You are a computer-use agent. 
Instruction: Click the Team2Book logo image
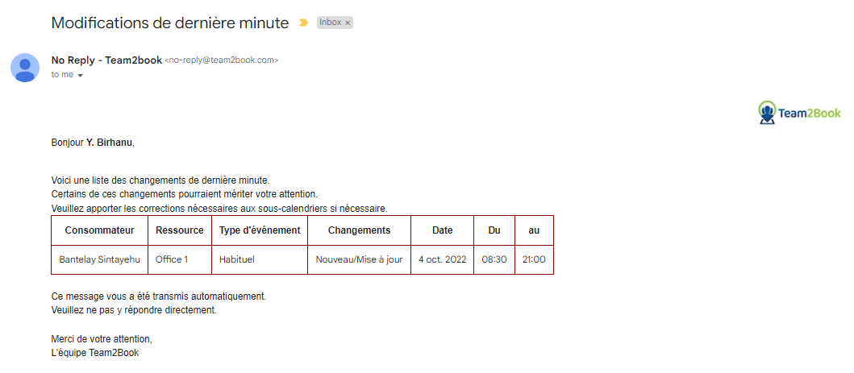point(799,113)
